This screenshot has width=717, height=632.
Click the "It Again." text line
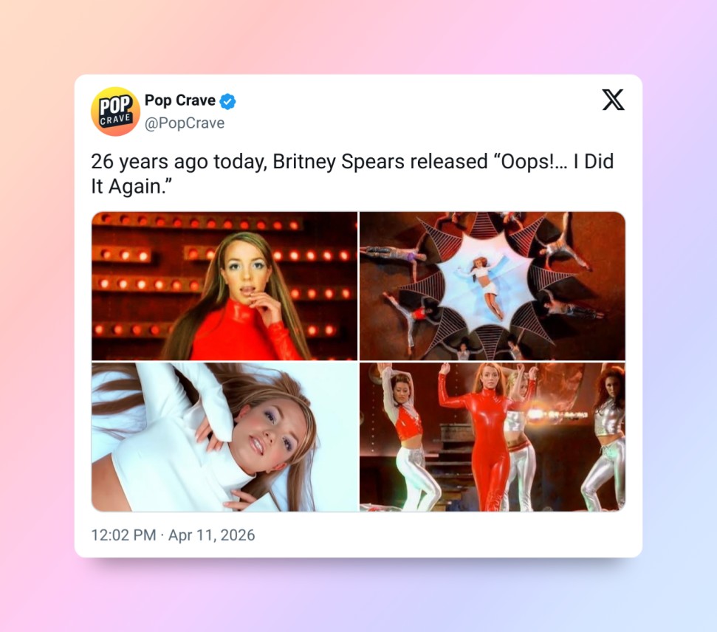pos(131,186)
